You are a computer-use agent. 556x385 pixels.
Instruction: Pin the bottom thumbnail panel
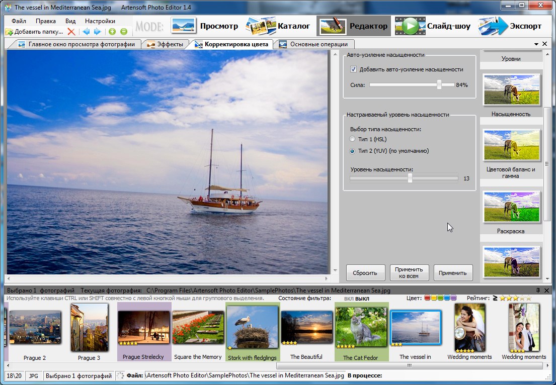(x=538, y=291)
